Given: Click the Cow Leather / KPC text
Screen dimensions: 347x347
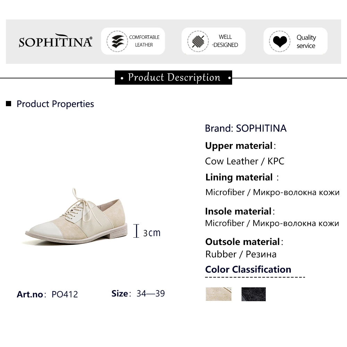Looking at the screenshot, I should click(245, 161).
